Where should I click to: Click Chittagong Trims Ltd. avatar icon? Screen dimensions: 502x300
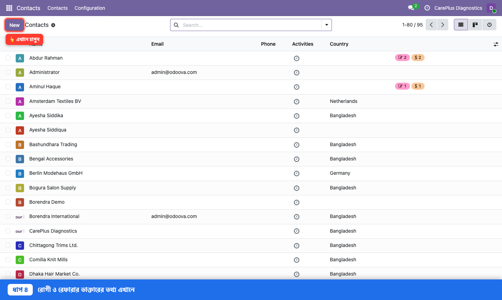click(x=20, y=246)
